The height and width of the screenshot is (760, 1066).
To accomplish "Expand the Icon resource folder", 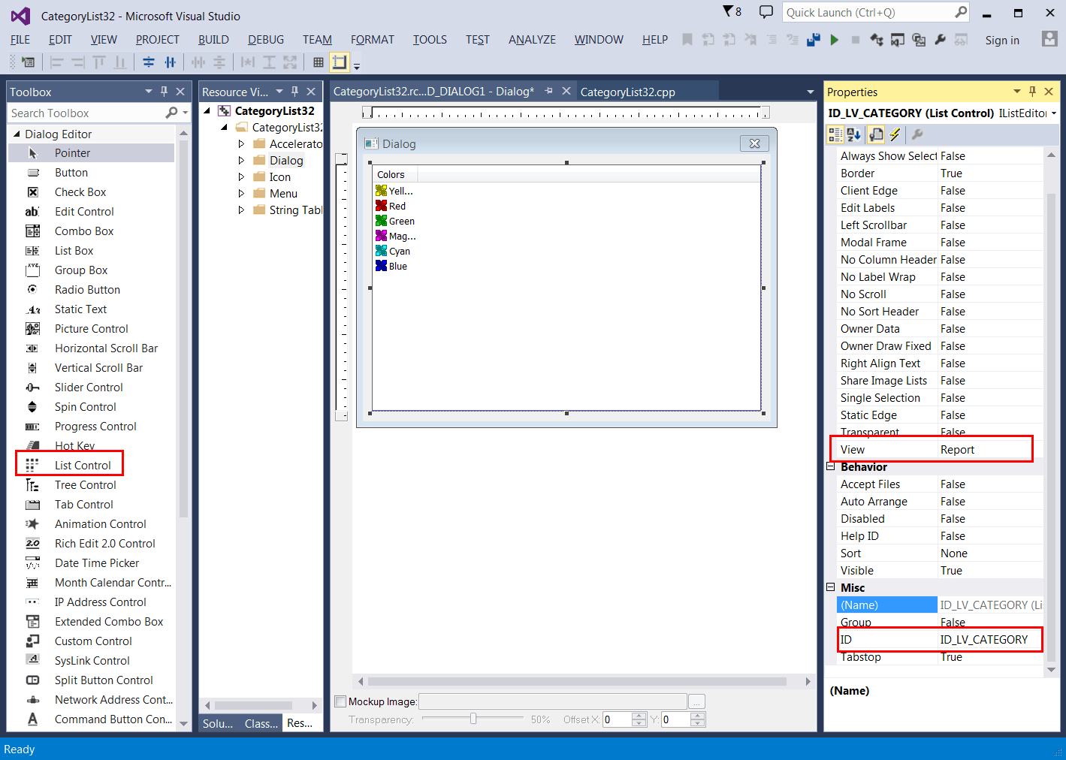I will coord(241,177).
